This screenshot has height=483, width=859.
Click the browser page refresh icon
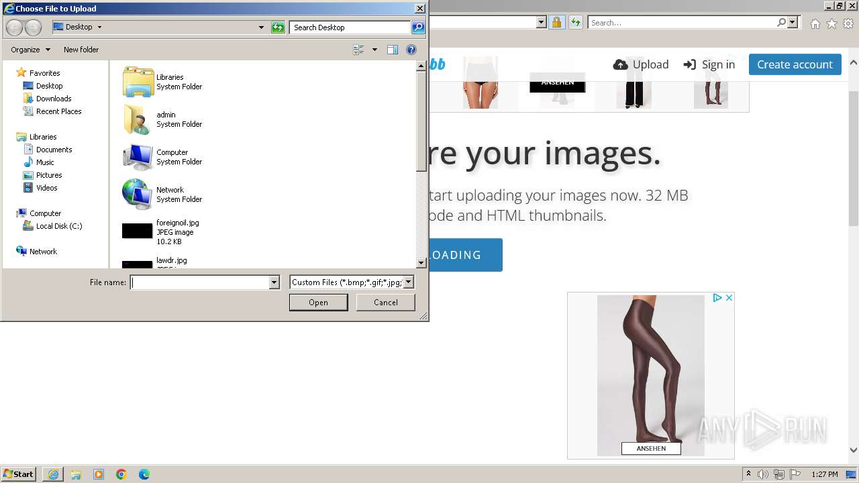[575, 22]
